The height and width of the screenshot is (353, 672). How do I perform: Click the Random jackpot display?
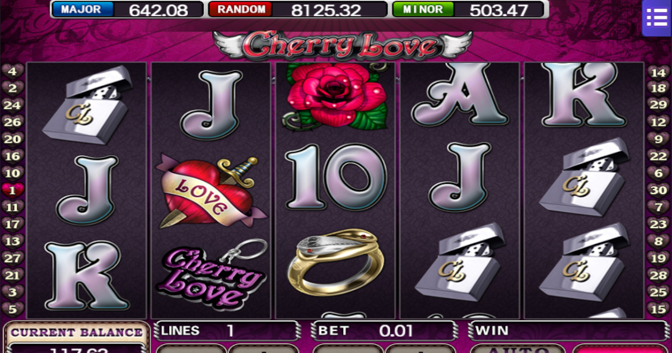[x=298, y=10]
